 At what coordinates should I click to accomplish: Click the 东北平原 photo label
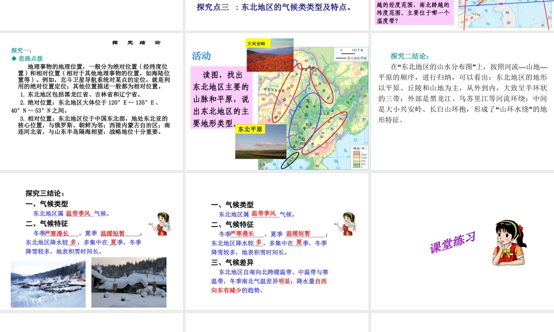click(250, 129)
